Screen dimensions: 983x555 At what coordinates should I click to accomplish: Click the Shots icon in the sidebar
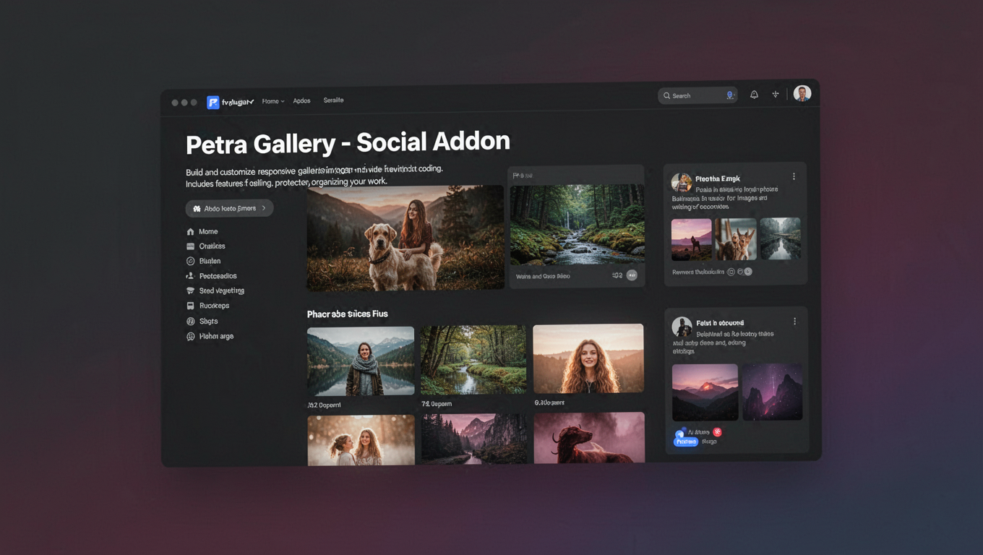[x=190, y=321]
